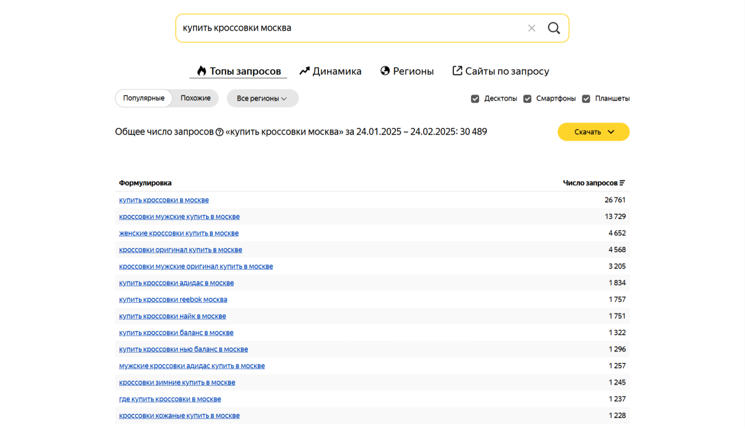Click link 'кроссовки оригинал купить в москве'
Screen dimensions: 745x434
click(181, 250)
